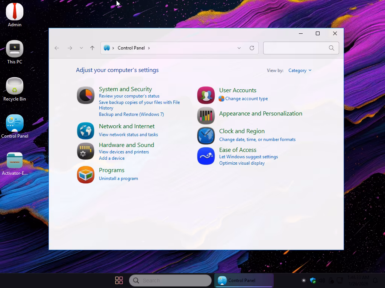The width and height of the screenshot is (385, 288).
Task: Click the Control Panel breadcrumb in address bar
Action: point(131,48)
